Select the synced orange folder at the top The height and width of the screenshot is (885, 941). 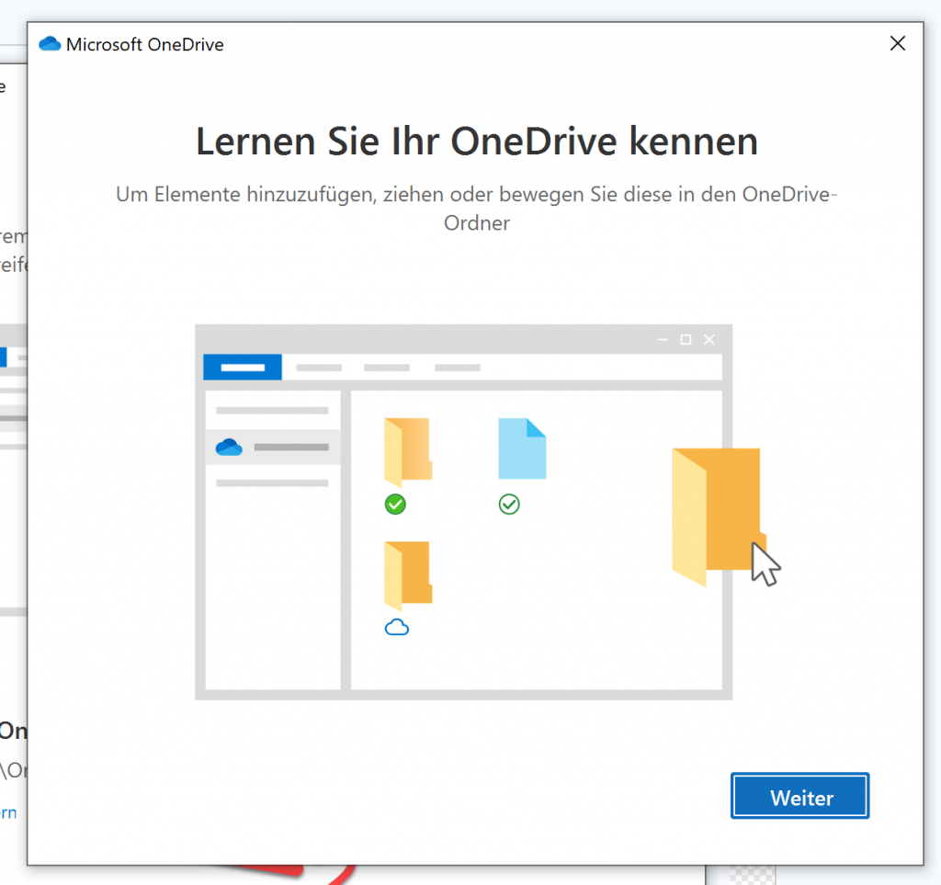point(408,449)
